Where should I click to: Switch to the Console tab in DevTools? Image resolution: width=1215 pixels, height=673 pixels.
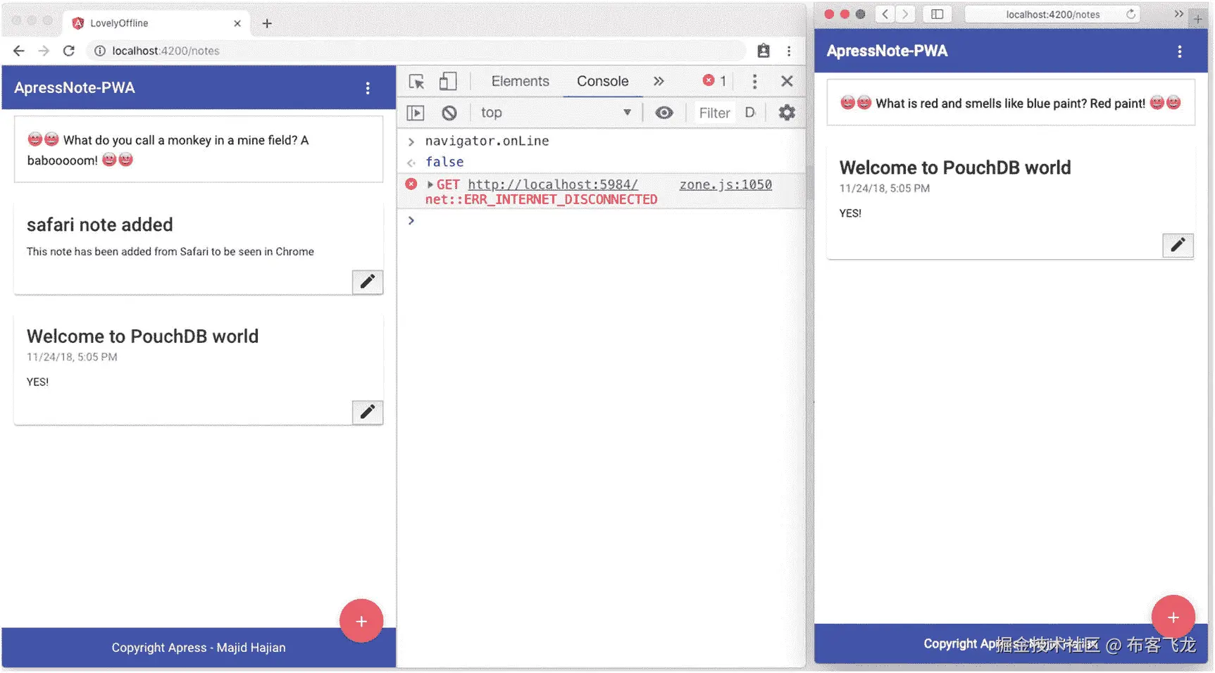pos(603,82)
